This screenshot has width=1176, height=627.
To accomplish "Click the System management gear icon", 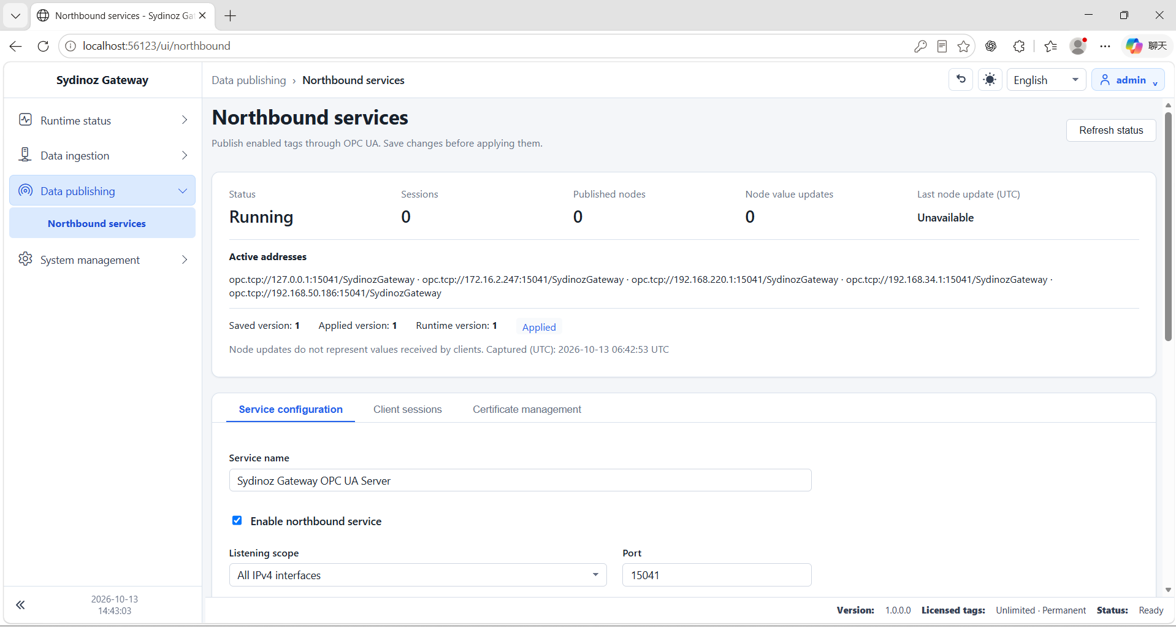I will pyautogui.click(x=25, y=259).
